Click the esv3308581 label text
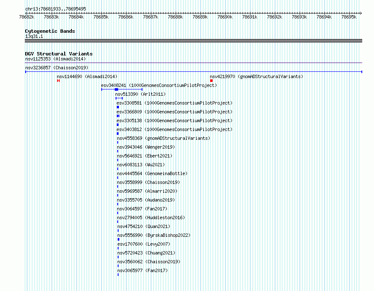 pos(174,103)
